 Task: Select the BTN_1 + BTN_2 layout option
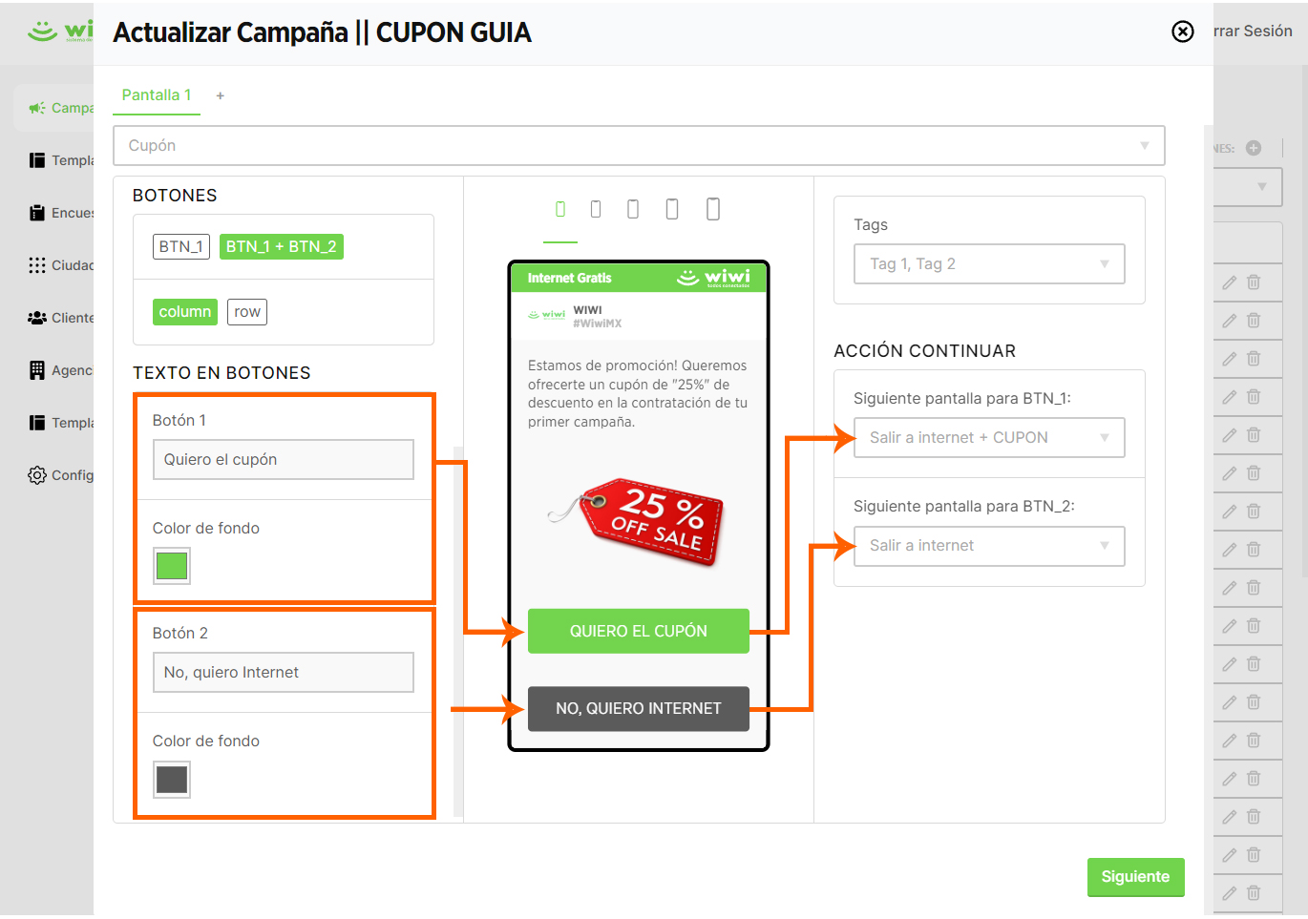pos(281,246)
